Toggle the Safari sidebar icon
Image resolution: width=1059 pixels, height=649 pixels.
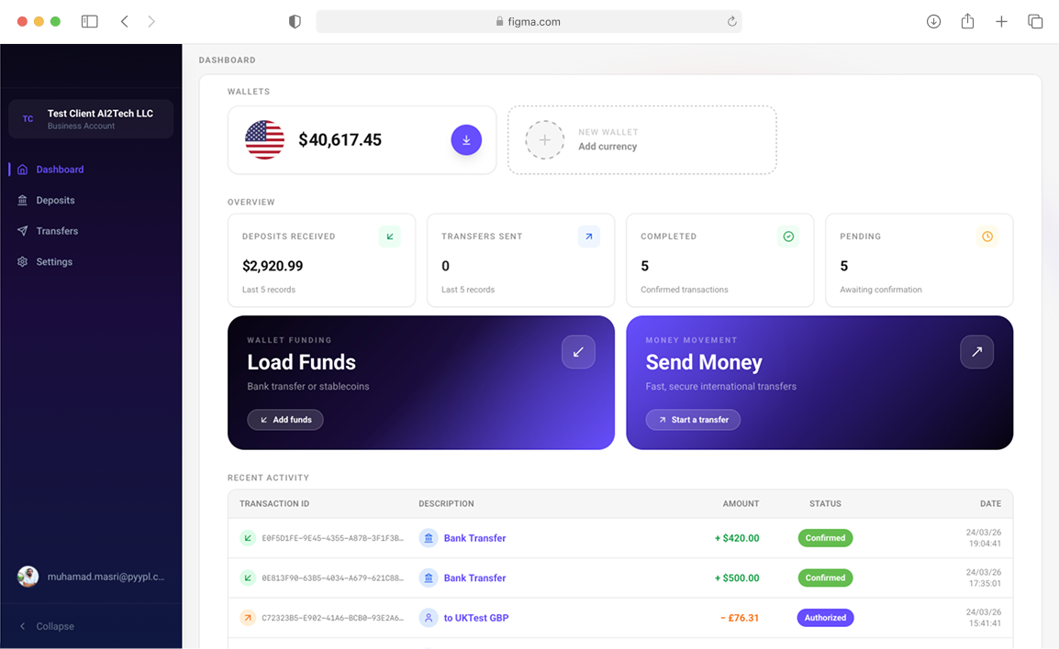89,22
